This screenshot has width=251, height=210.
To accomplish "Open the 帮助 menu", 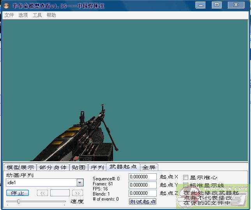I will pyautogui.click(x=51, y=15).
